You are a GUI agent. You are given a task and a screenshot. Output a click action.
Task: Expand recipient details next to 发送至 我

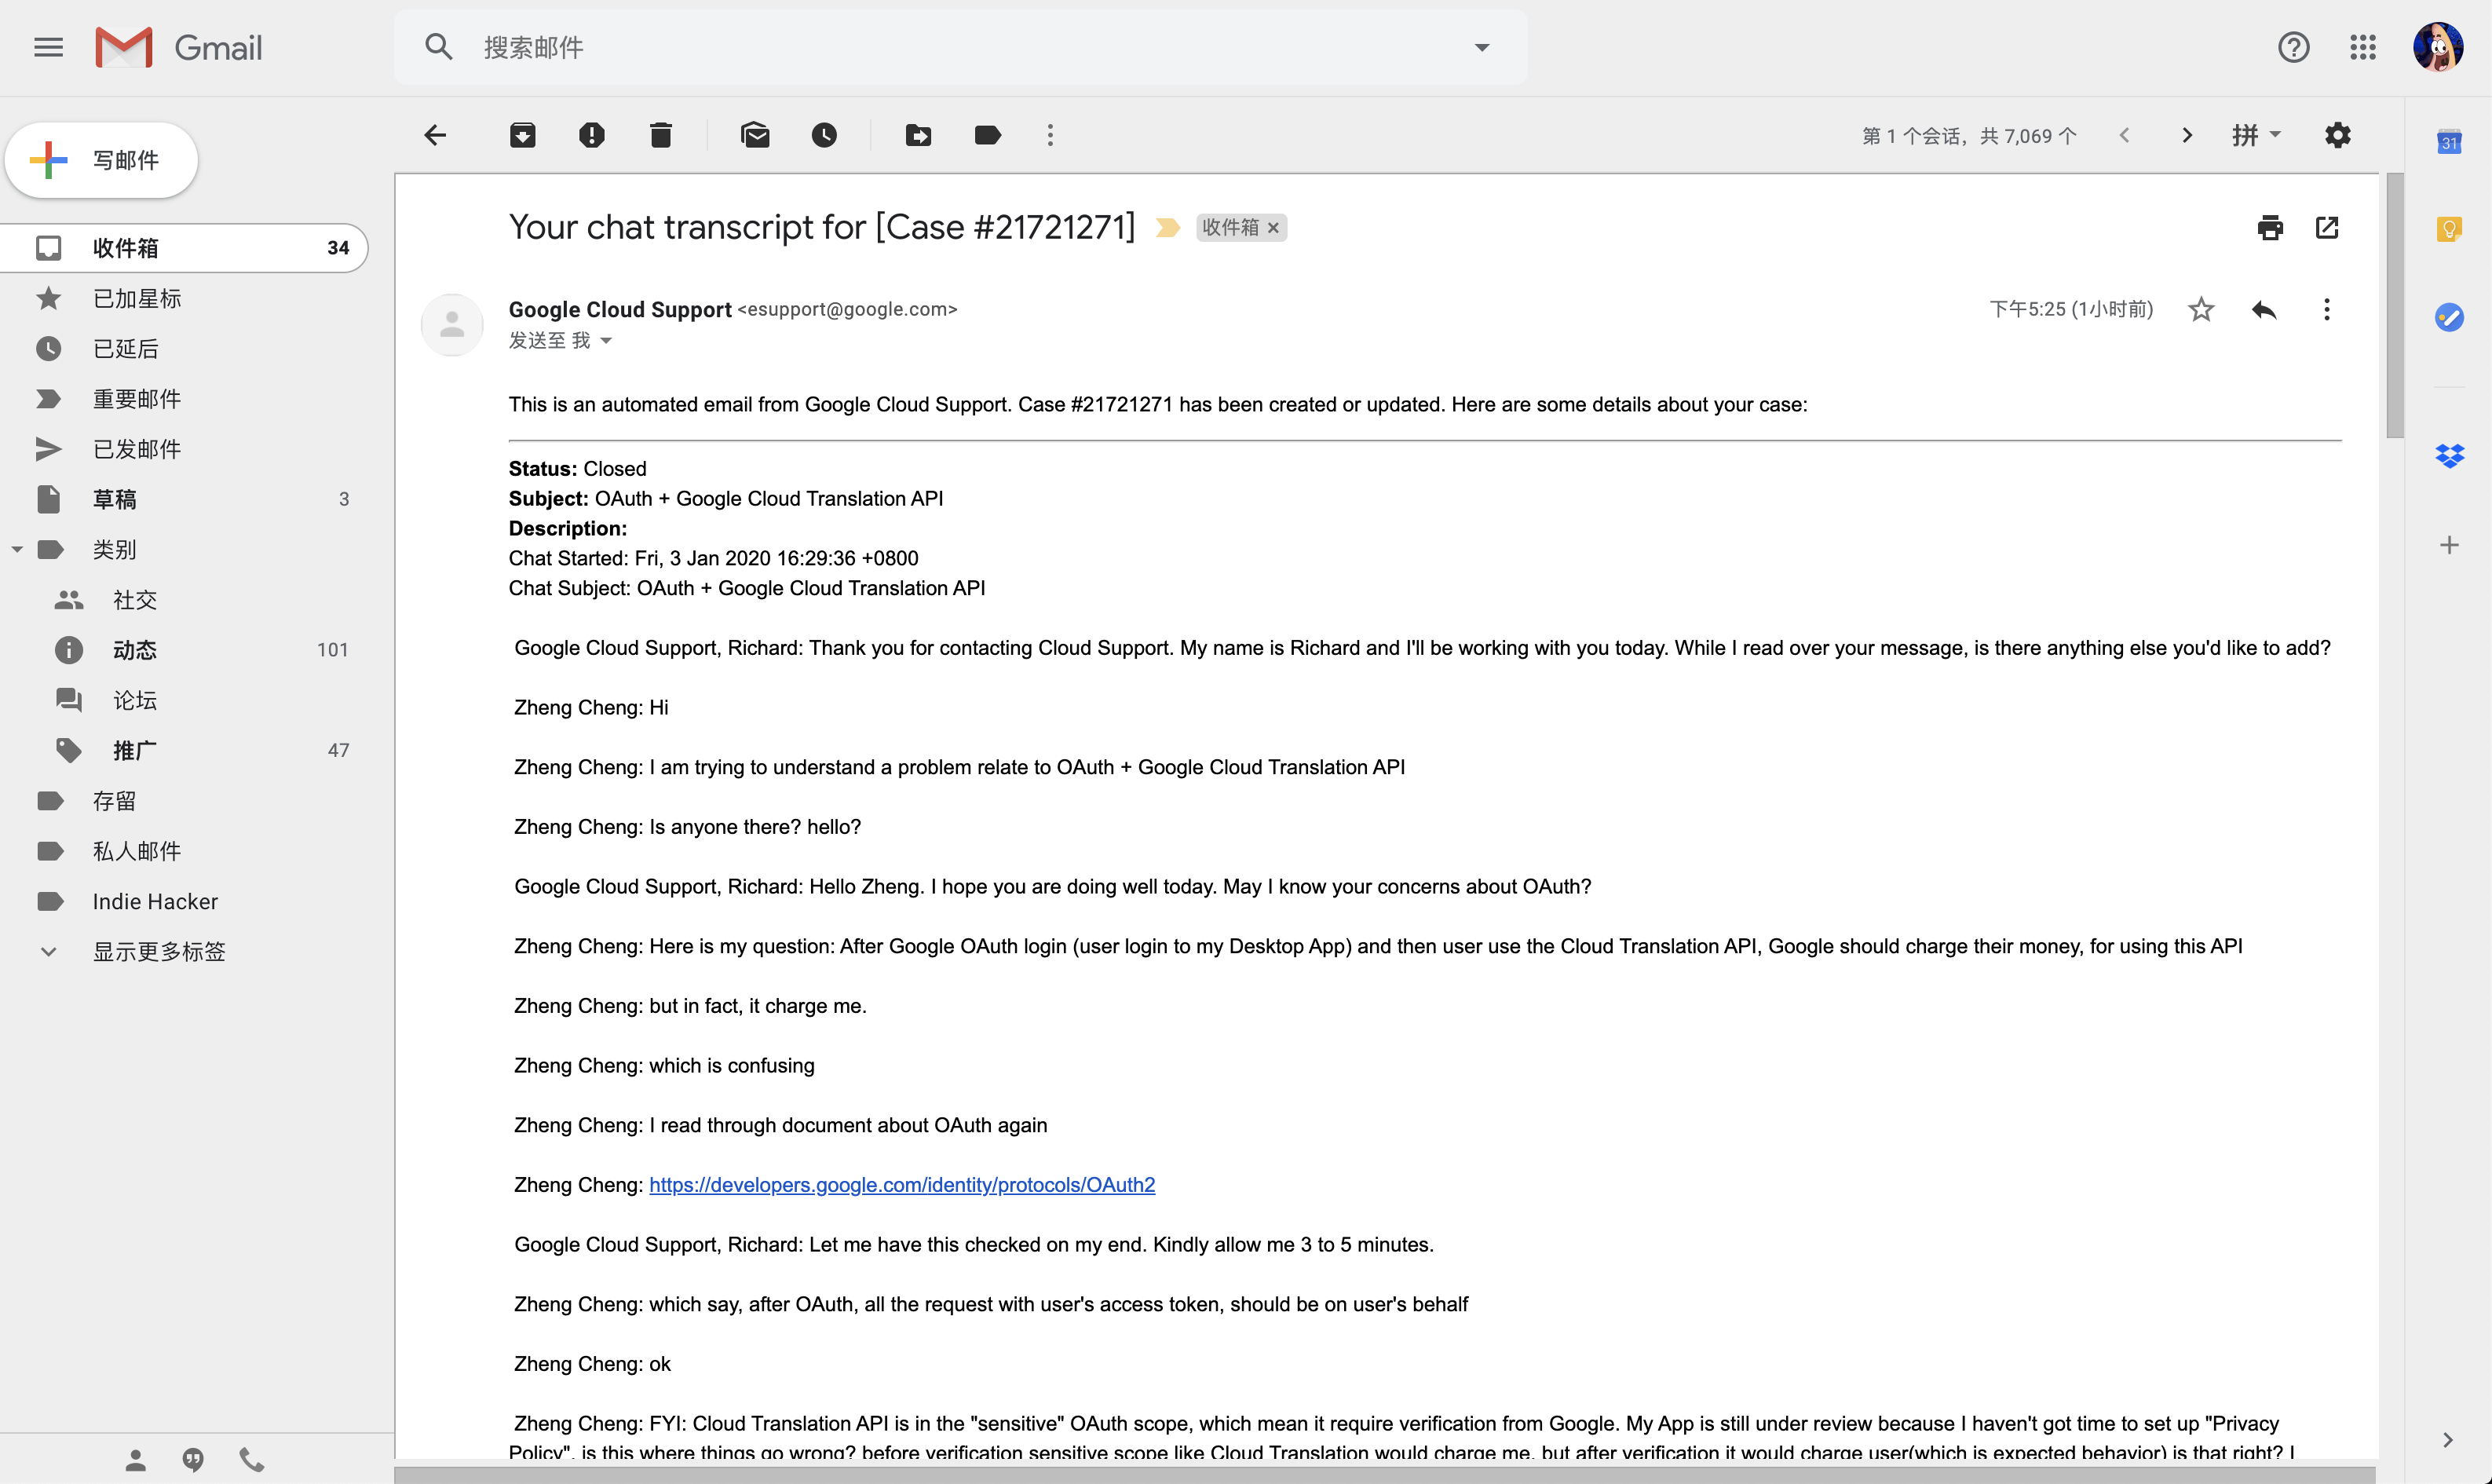pyautogui.click(x=606, y=341)
